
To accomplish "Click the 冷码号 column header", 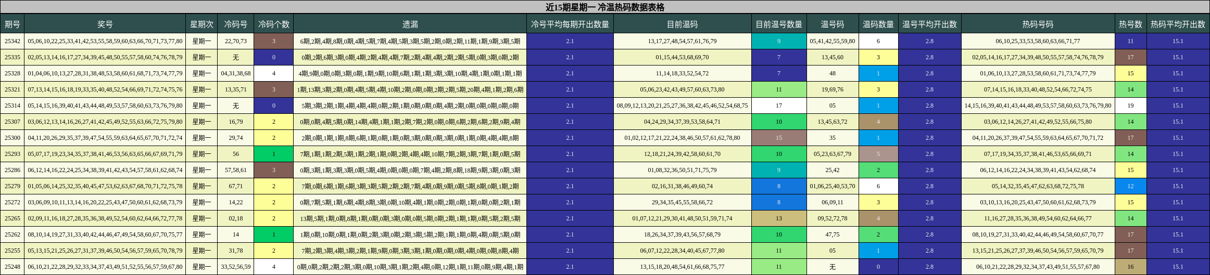I will point(236,24).
